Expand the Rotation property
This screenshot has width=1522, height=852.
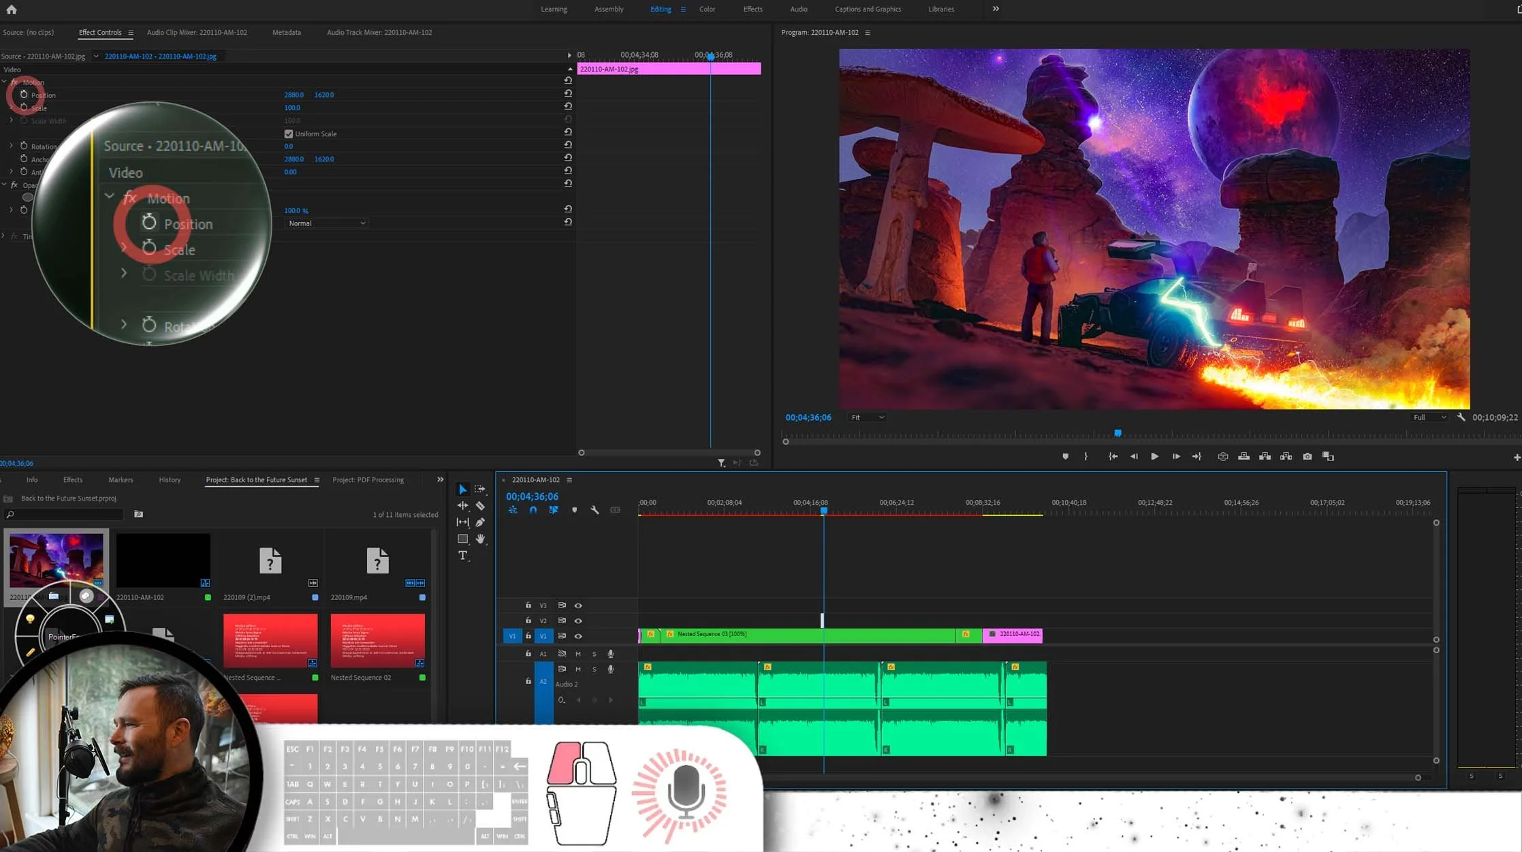click(x=11, y=146)
